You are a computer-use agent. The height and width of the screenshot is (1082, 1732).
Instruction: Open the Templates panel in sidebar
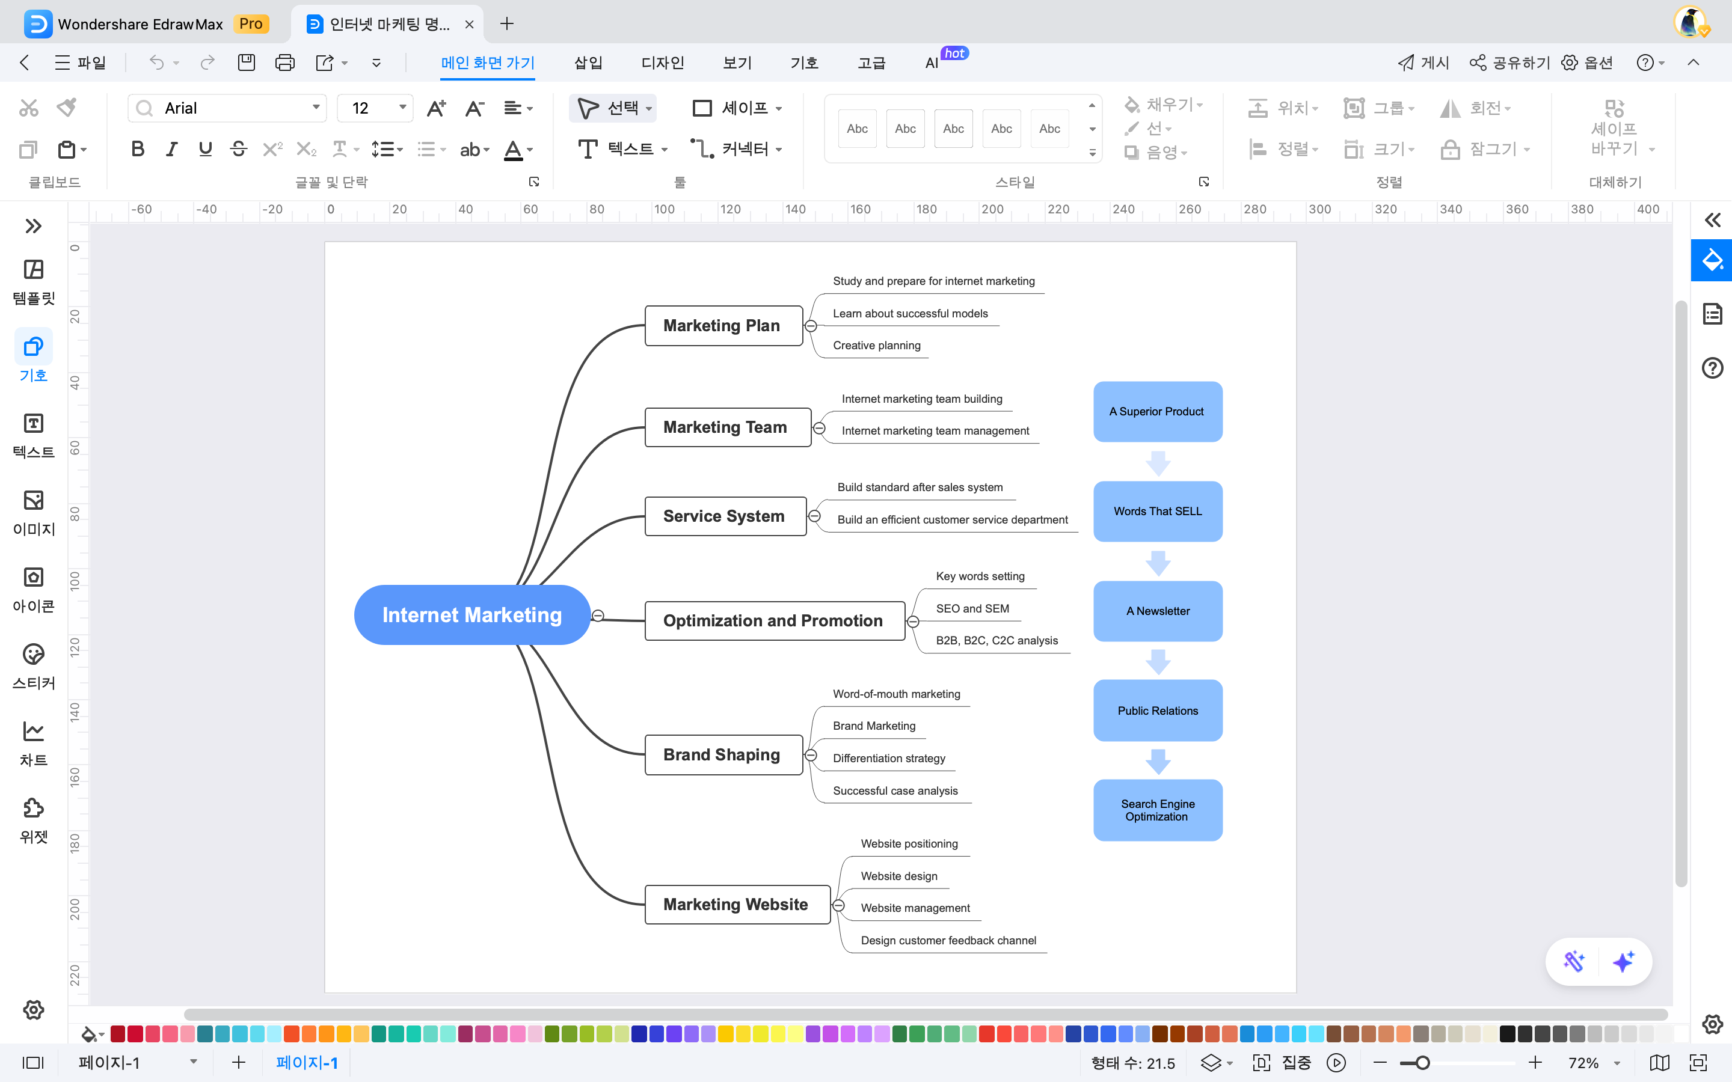tap(34, 281)
